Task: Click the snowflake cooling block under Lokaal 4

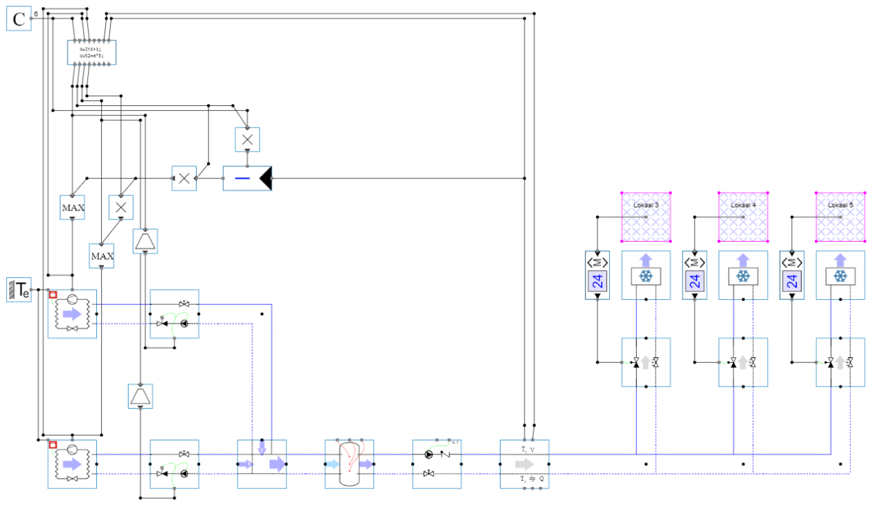Action: pos(743,276)
